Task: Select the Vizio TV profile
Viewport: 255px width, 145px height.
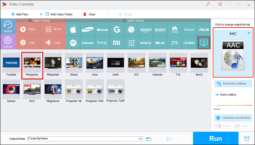Action: (95, 65)
